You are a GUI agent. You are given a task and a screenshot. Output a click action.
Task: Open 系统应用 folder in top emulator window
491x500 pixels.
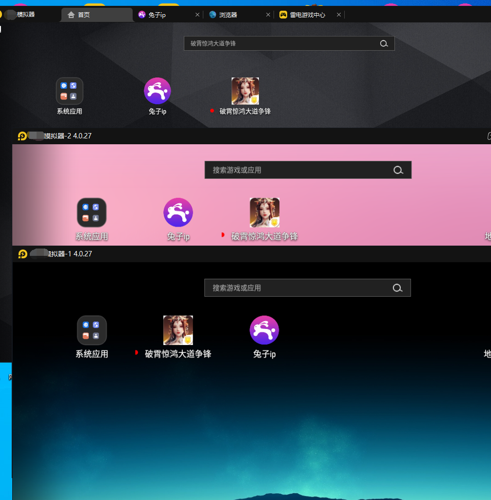click(x=70, y=91)
